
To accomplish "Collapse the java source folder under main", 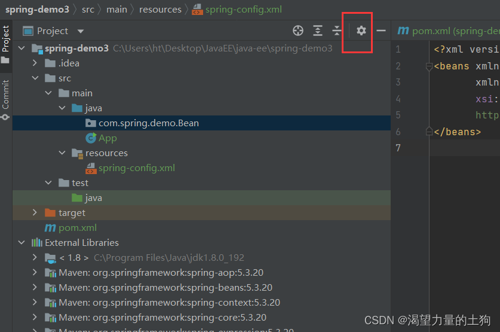I will (x=62, y=108).
